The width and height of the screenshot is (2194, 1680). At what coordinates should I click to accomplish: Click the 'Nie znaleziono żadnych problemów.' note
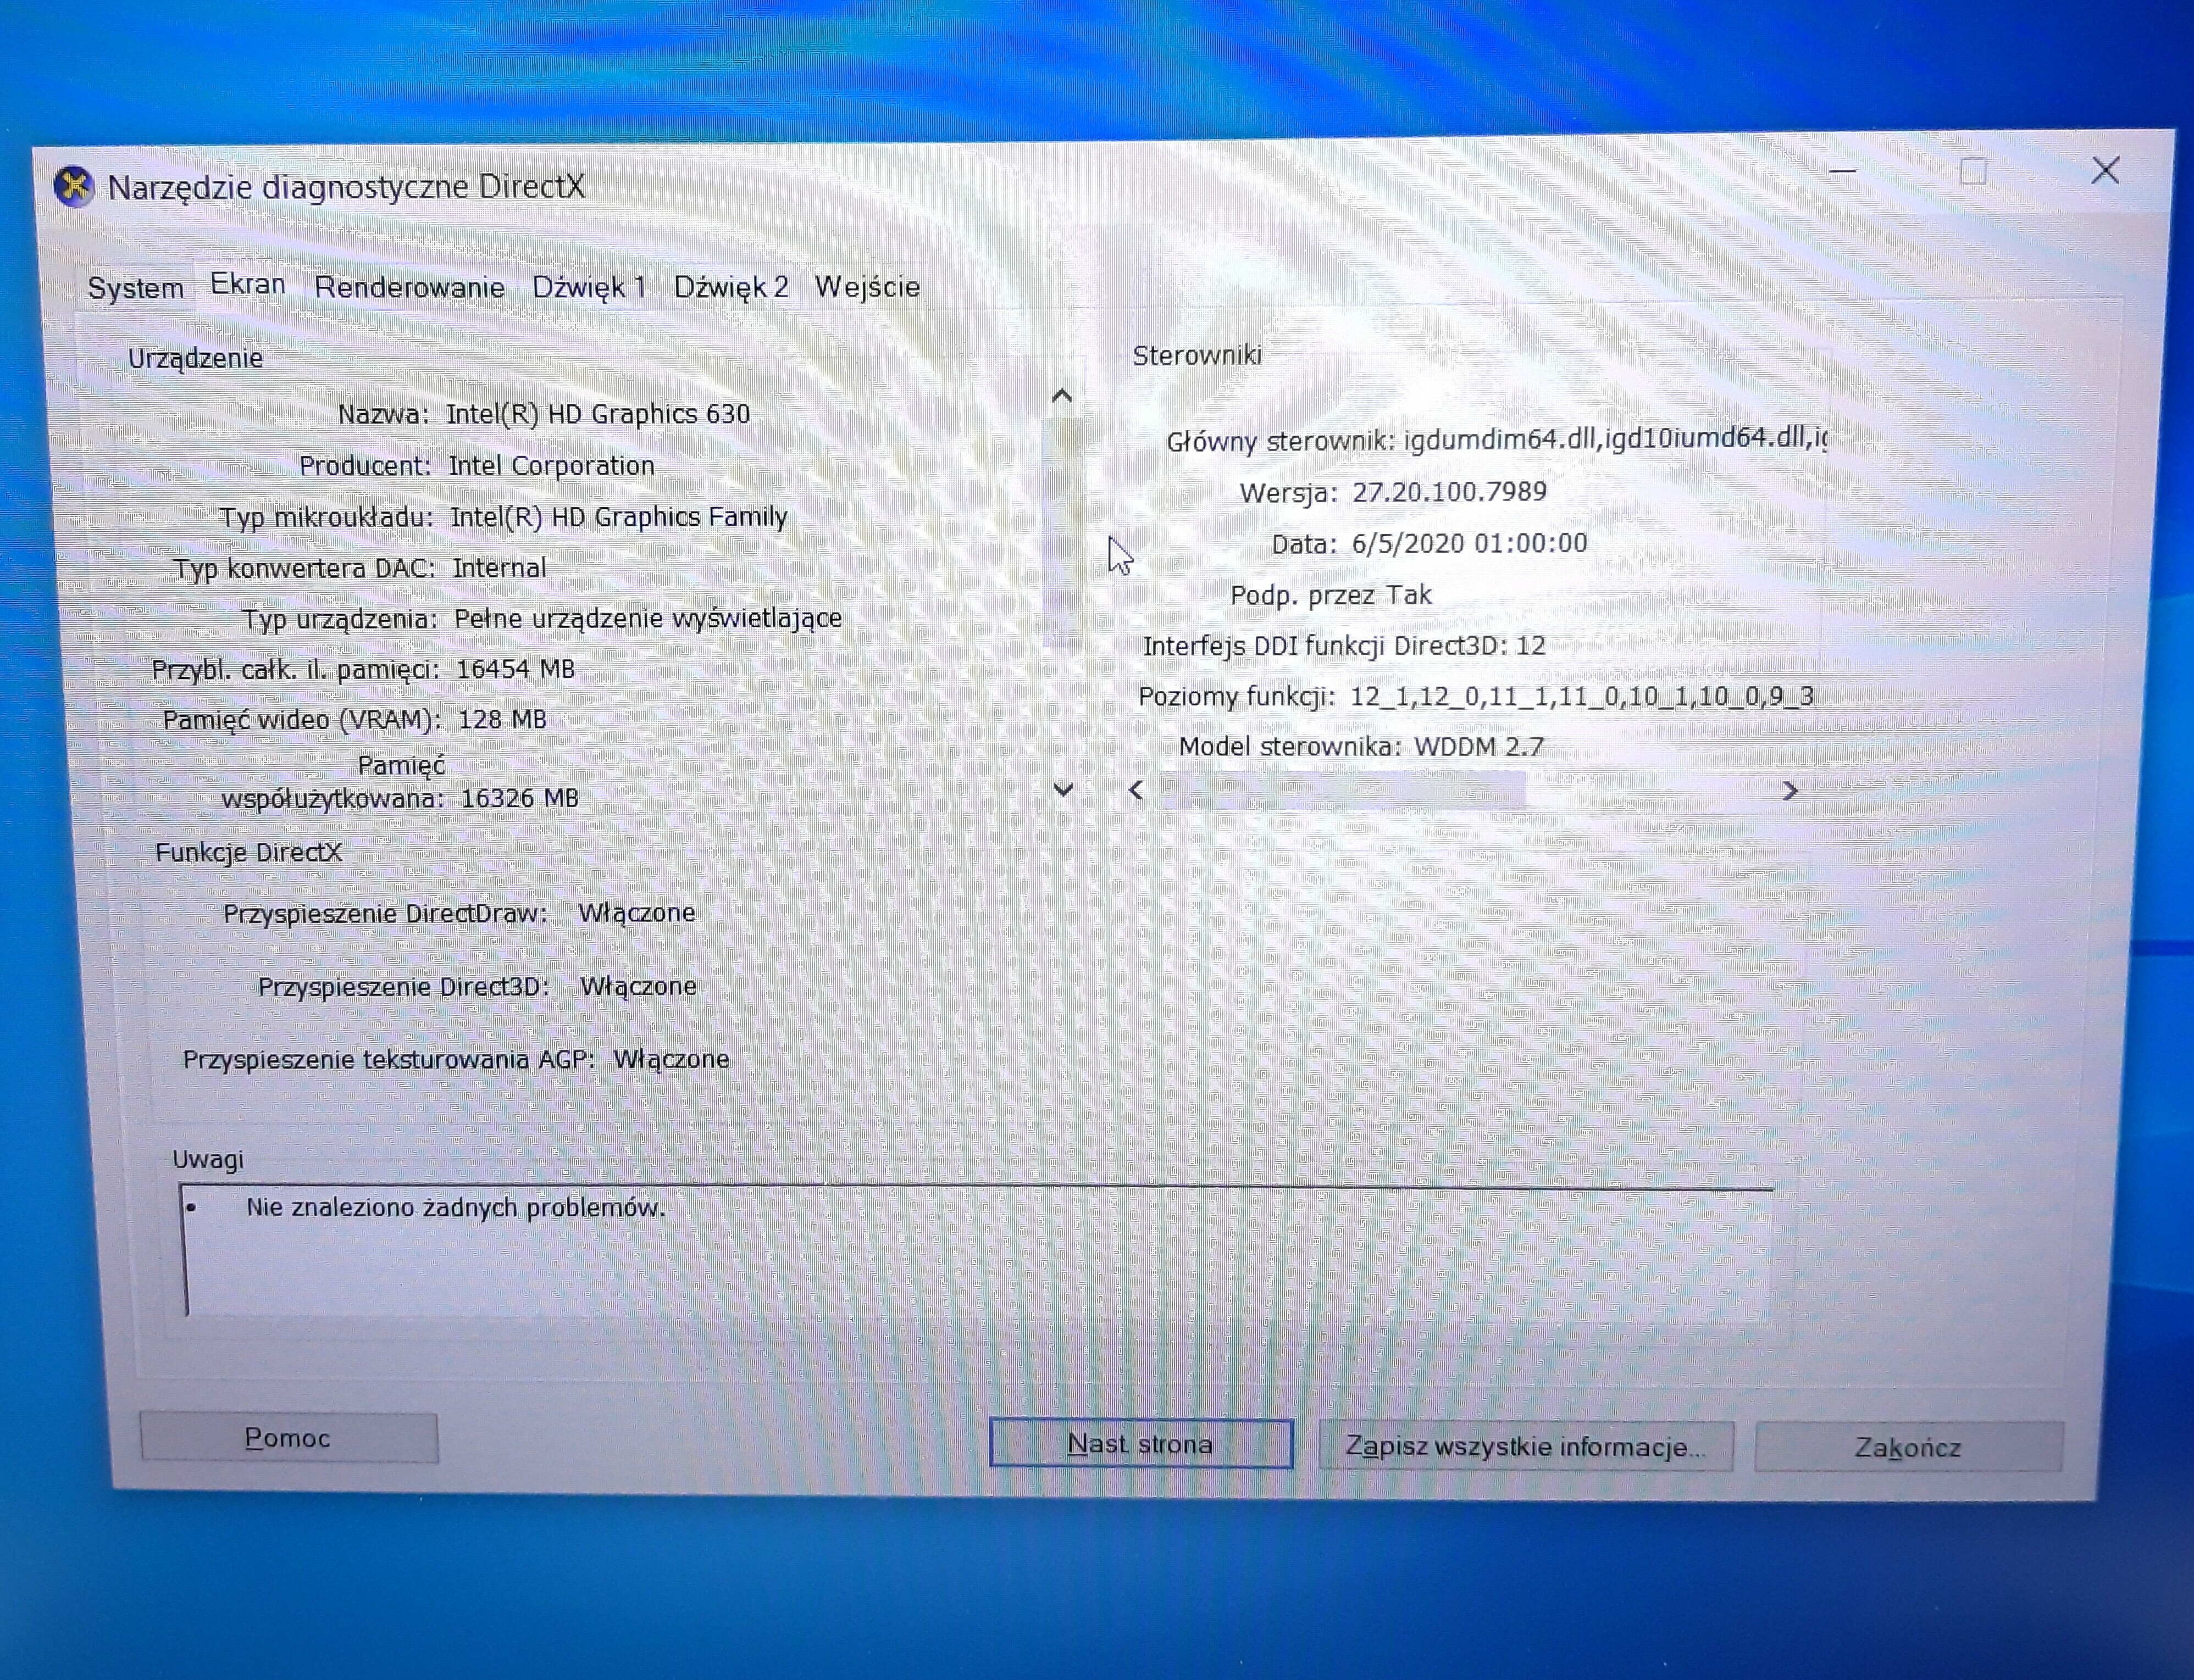(455, 1208)
